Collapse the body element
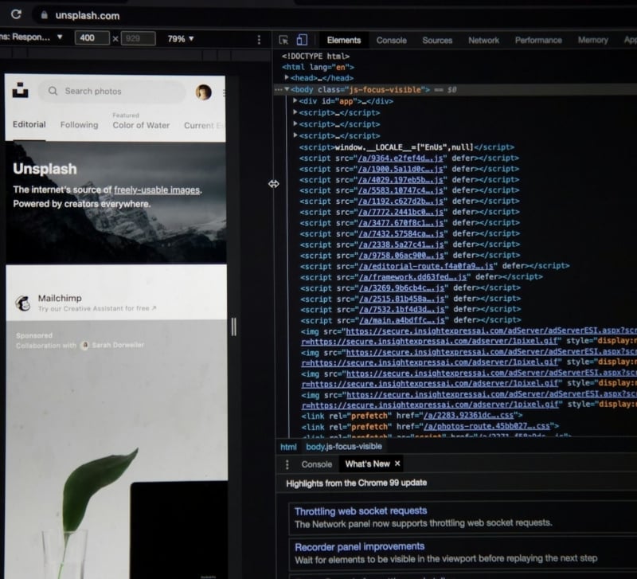This screenshot has height=579, width=637. click(287, 89)
